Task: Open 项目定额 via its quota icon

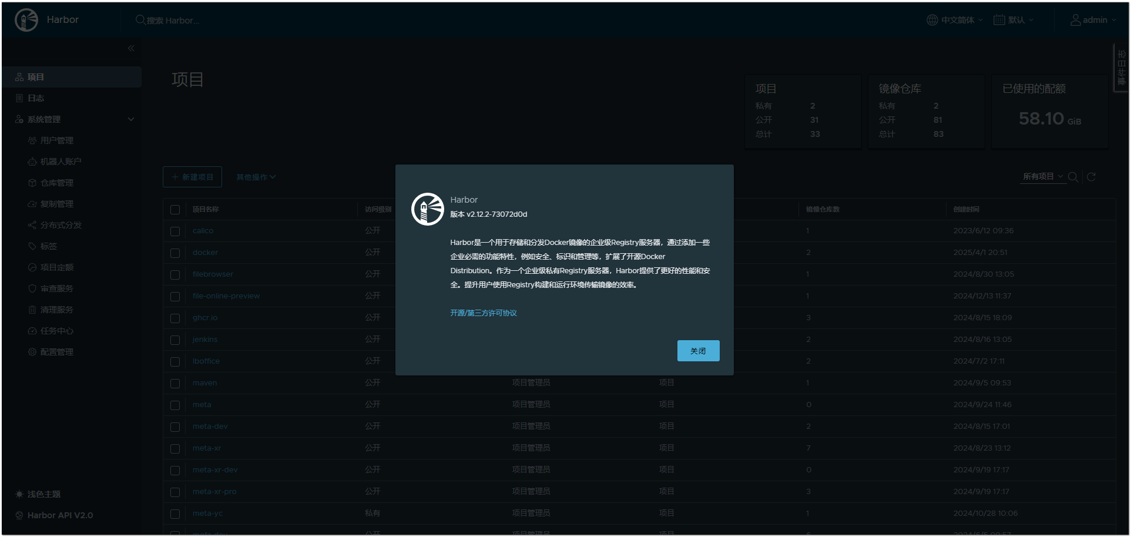Action: (32, 267)
